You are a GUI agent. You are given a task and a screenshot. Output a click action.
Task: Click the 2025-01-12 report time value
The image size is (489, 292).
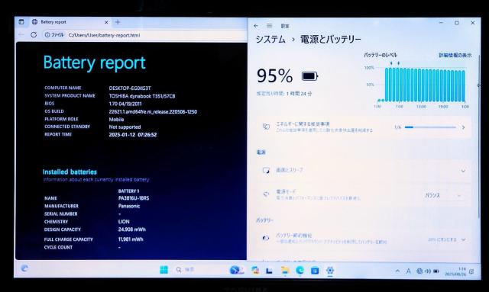point(132,135)
